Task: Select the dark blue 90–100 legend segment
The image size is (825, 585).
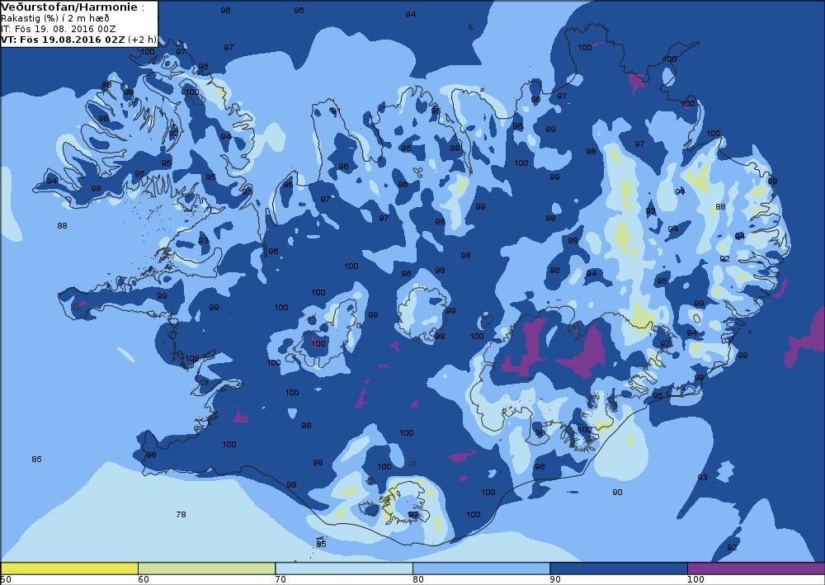Action: click(x=619, y=568)
